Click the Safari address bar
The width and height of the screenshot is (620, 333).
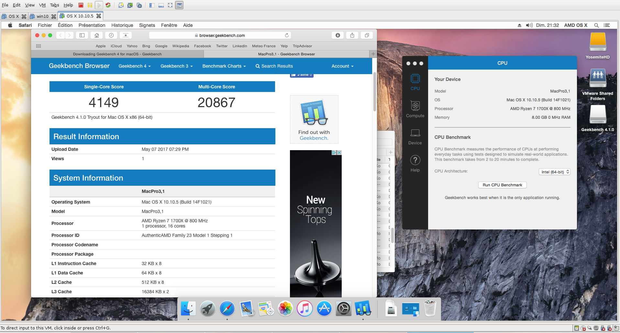click(220, 35)
